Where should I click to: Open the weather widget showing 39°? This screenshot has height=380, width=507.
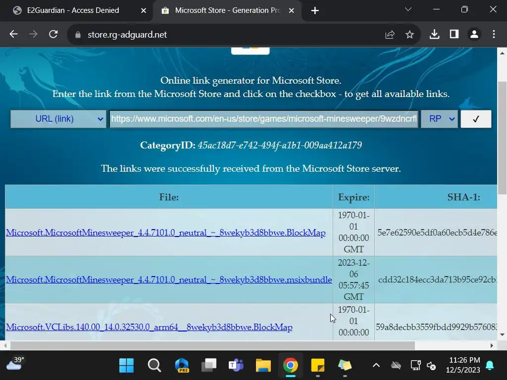coord(15,364)
